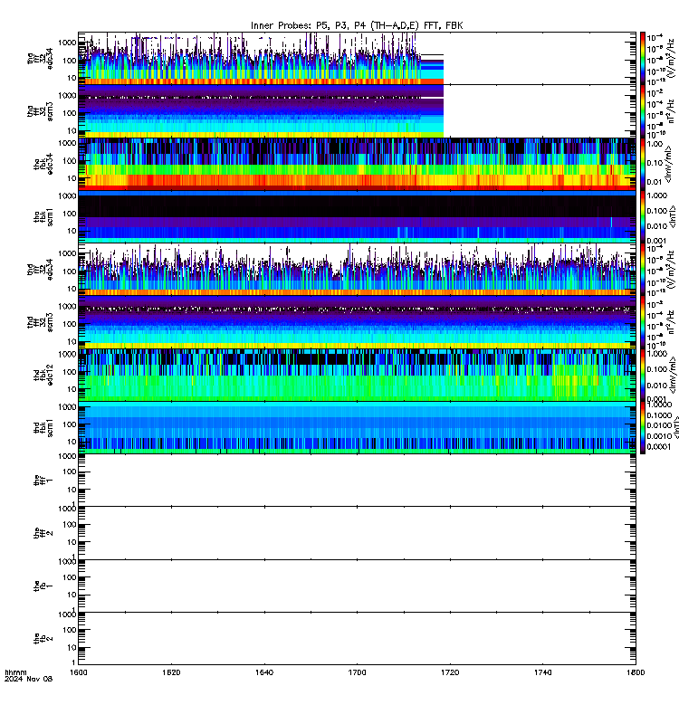Screen dimensions: 679x724
Task: Click the '1740' time axis label
Action: tap(542, 672)
